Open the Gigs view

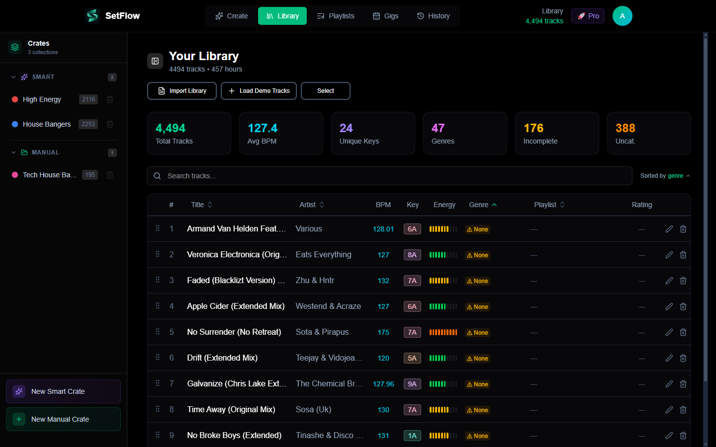pyautogui.click(x=386, y=15)
